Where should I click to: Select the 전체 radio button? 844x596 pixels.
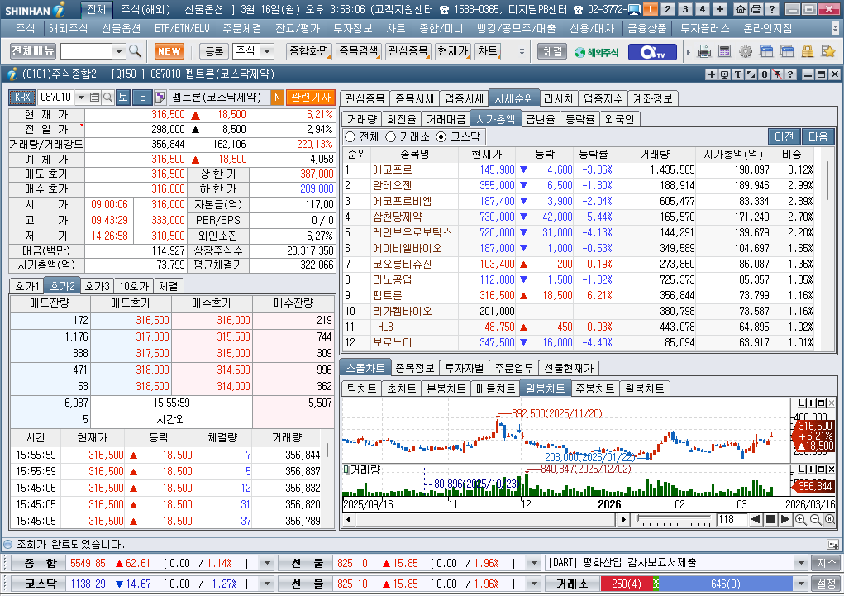click(x=350, y=136)
